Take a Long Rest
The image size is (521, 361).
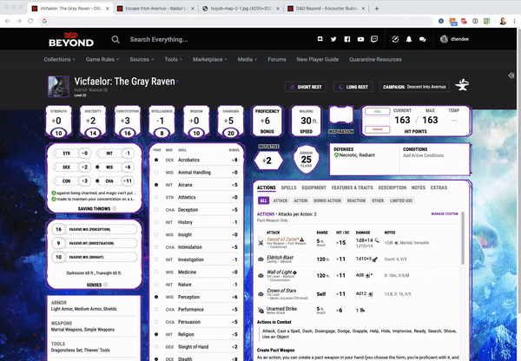pyautogui.click(x=353, y=87)
